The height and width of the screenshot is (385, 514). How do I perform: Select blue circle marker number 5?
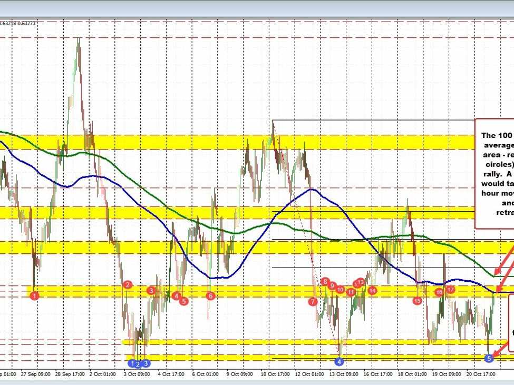[489, 358]
